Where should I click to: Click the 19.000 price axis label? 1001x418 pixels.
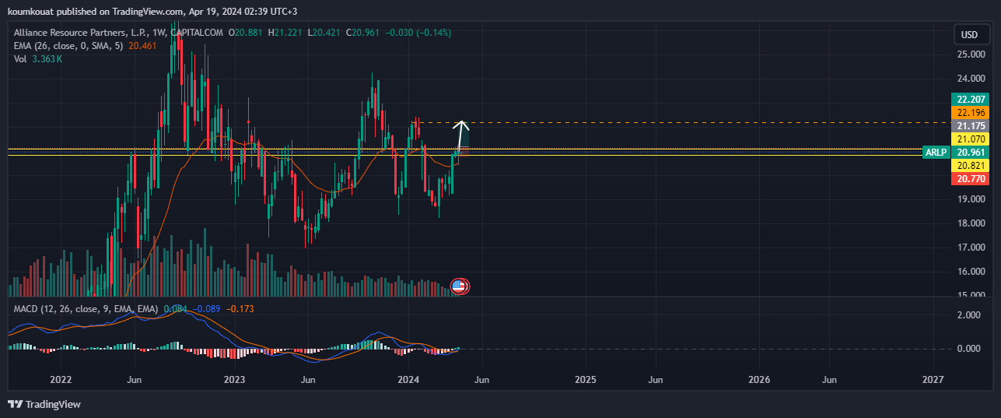point(971,199)
